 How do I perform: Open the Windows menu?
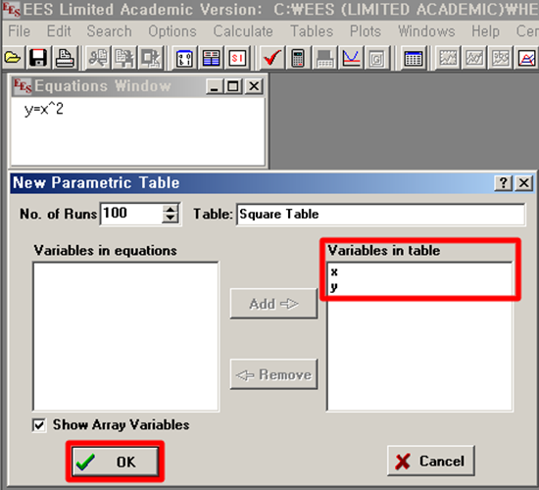pos(426,31)
